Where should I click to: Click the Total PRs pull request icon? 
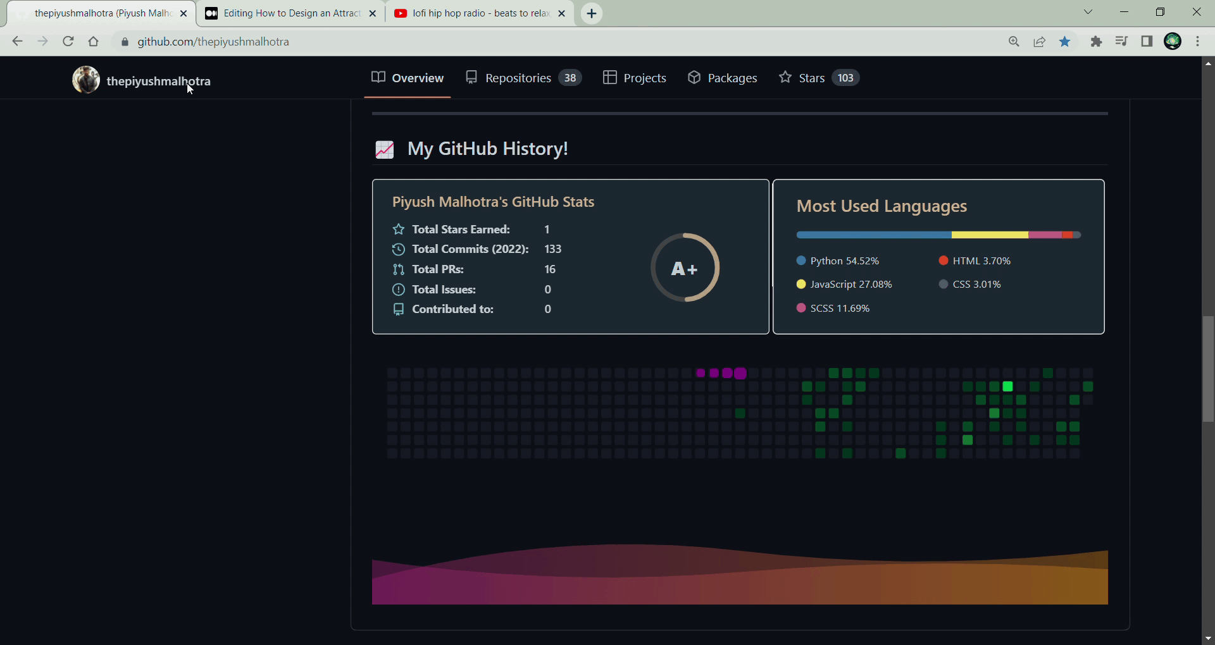[x=398, y=269]
